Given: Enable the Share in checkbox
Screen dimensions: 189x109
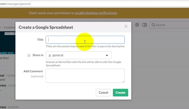Looking at the screenshot, I should click(x=29, y=55).
